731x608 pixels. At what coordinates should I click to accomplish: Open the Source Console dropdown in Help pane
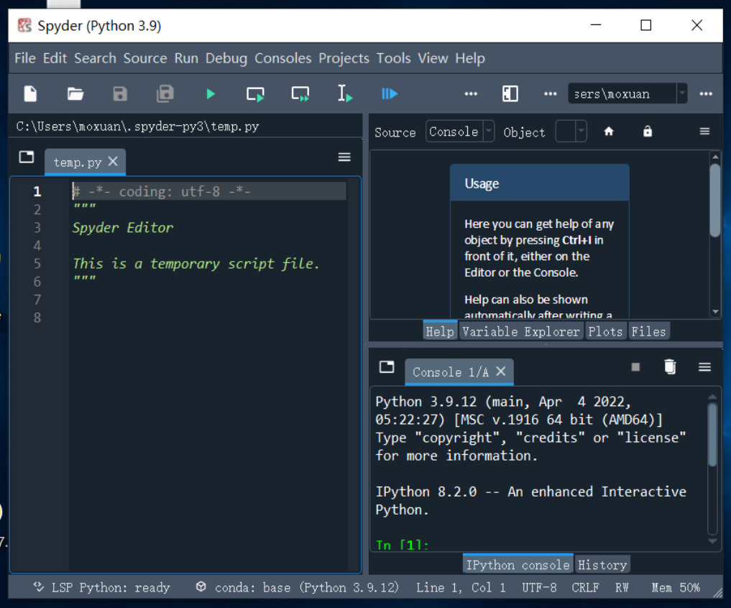pyautogui.click(x=459, y=132)
